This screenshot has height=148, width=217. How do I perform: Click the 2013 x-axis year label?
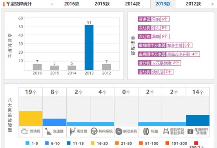(89, 73)
